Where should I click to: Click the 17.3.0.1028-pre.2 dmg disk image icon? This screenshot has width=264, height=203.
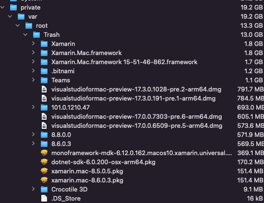point(44,89)
